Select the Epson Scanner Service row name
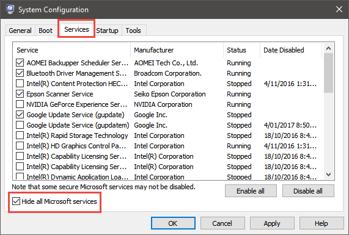The height and width of the screenshot is (235, 349). 60,94
